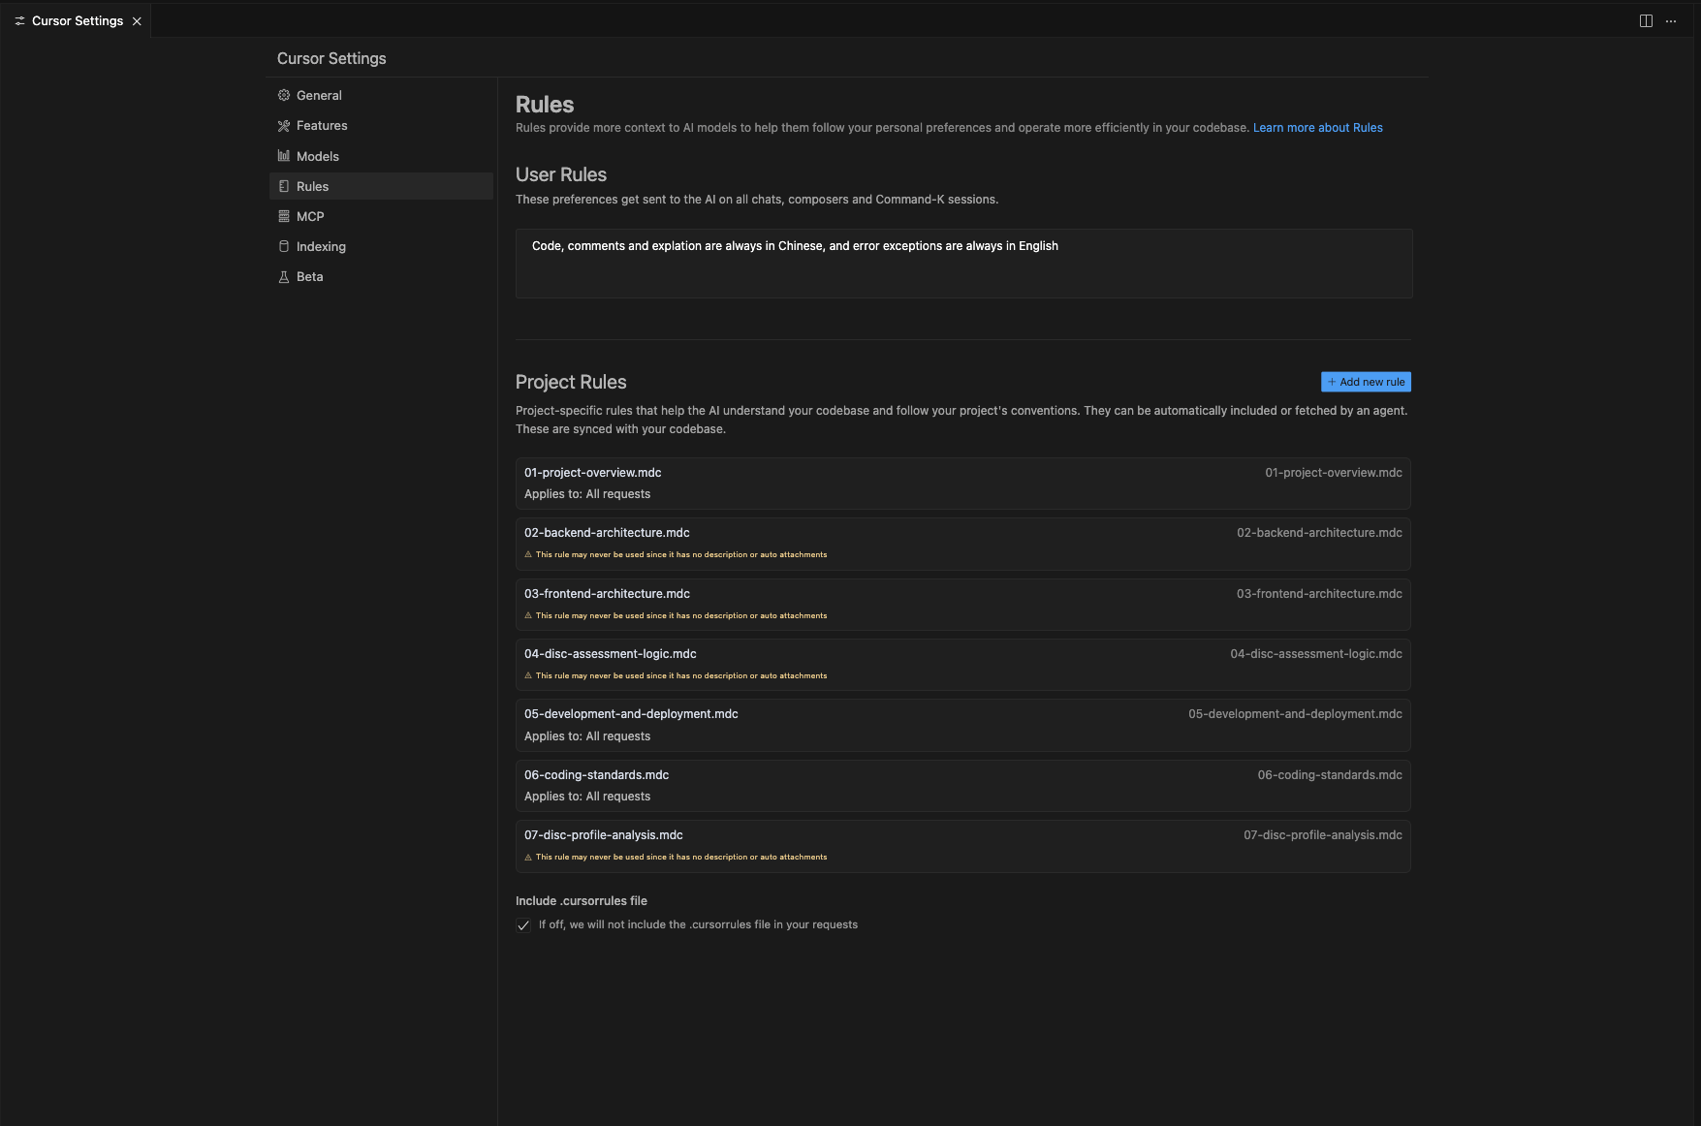1701x1126 pixels.
Task: Click the General gear icon
Action: tap(284, 95)
